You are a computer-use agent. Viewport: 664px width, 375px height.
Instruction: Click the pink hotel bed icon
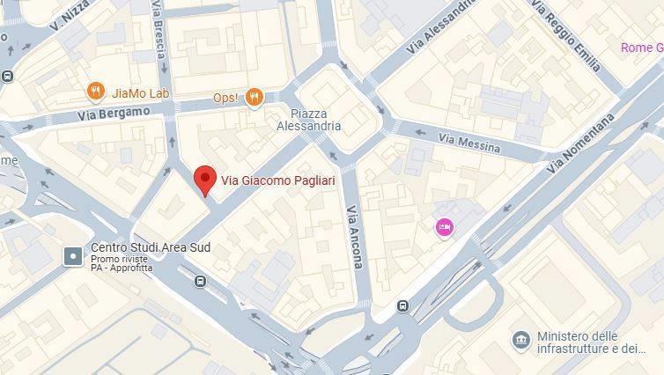pos(444,228)
